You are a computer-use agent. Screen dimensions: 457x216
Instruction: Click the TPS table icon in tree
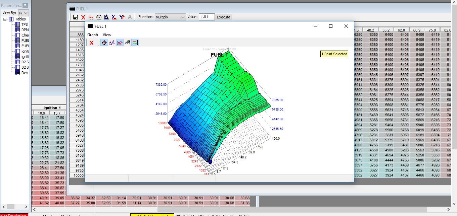point(17,24)
